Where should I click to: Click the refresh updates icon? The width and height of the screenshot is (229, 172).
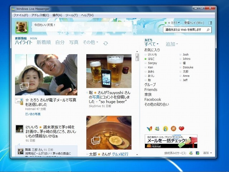[x=106, y=43]
